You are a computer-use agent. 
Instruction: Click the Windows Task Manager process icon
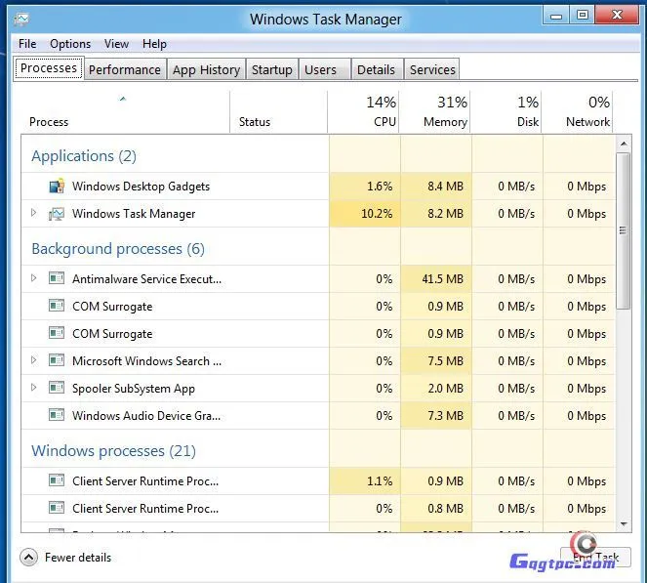(57, 214)
